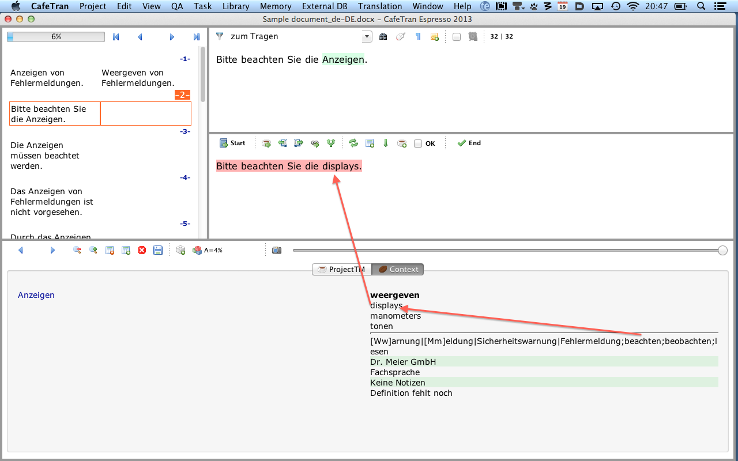Image resolution: width=738 pixels, height=461 pixels.
Task: Jump to the last segment arrow
Action: tap(197, 37)
